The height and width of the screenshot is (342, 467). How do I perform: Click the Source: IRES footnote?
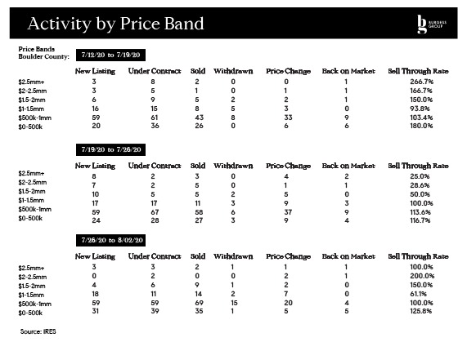point(38,331)
